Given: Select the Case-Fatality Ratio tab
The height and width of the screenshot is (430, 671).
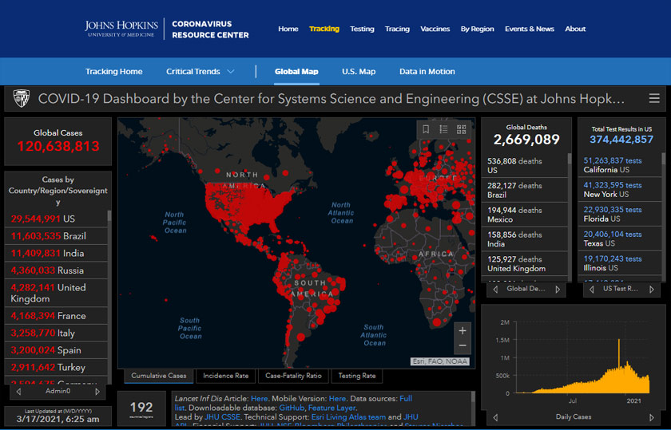Looking at the screenshot, I should [293, 376].
